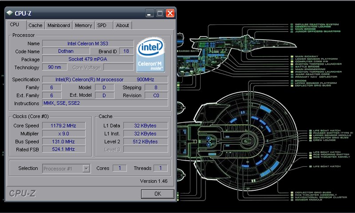Image resolution: width=355 pixels, height=213 pixels.
Task: Click the Bus Speed value 131.0 MHz
Action: 63,142
